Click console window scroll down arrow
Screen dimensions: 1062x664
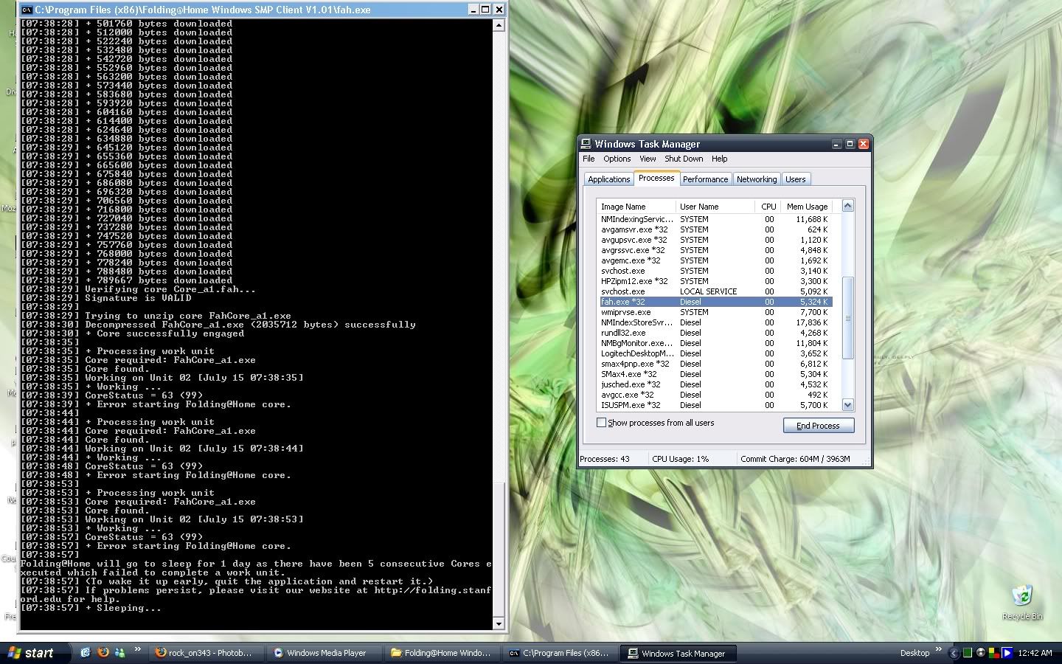(499, 623)
